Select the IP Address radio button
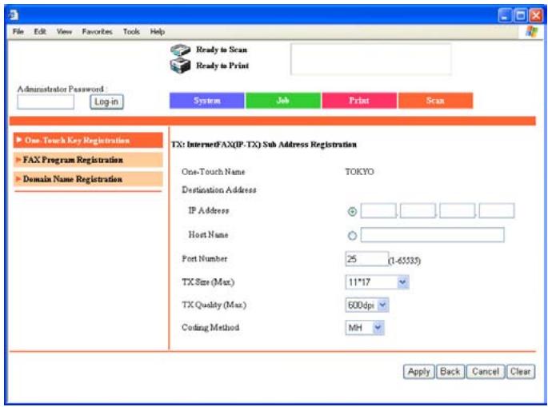 tap(352, 212)
